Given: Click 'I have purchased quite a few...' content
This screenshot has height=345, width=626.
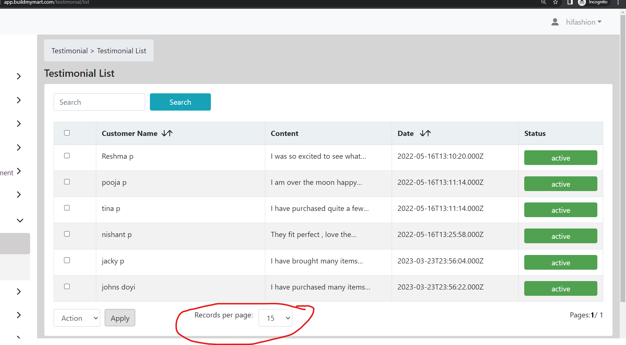Looking at the screenshot, I should (x=320, y=208).
